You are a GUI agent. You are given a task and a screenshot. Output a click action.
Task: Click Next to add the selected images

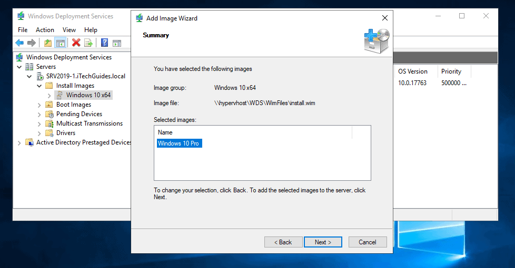[x=323, y=242]
